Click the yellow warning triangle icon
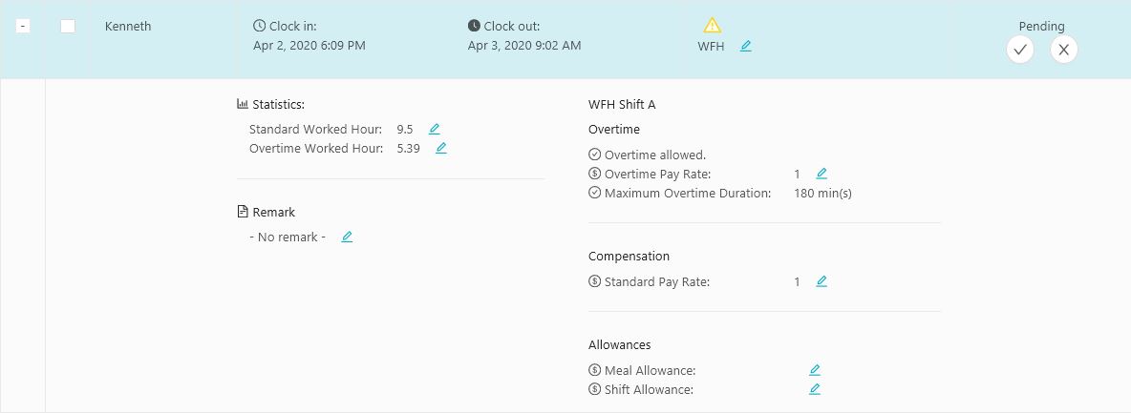The height and width of the screenshot is (413, 1131). (x=712, y=26)
